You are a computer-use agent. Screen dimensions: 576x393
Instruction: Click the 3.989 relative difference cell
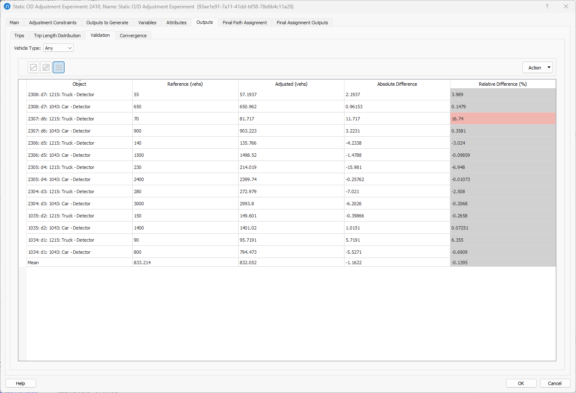(x=503, y=94)
